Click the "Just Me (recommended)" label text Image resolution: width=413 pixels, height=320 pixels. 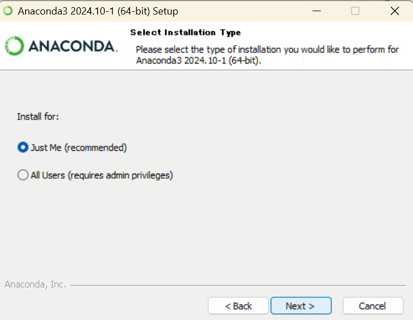(x=79, y=147)
